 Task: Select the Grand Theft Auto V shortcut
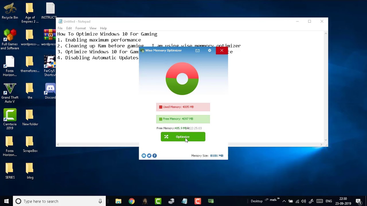[x=10, y=93]
